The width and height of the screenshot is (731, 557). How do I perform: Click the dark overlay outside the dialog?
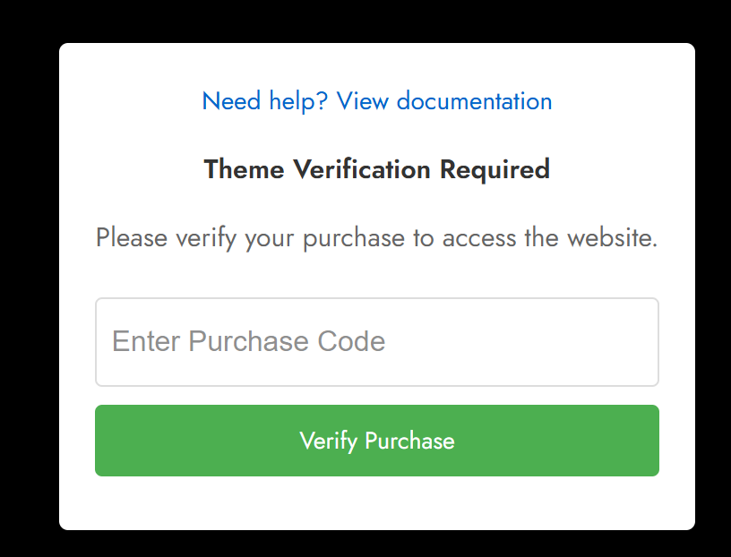coord(28,279)
